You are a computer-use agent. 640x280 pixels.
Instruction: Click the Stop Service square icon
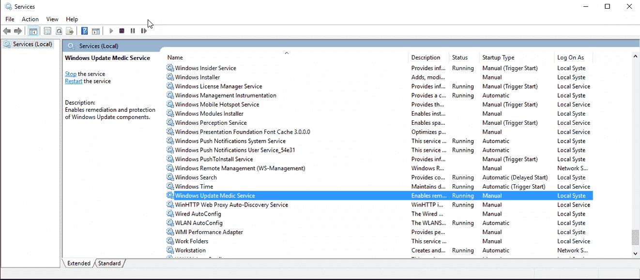coord(122,31)
